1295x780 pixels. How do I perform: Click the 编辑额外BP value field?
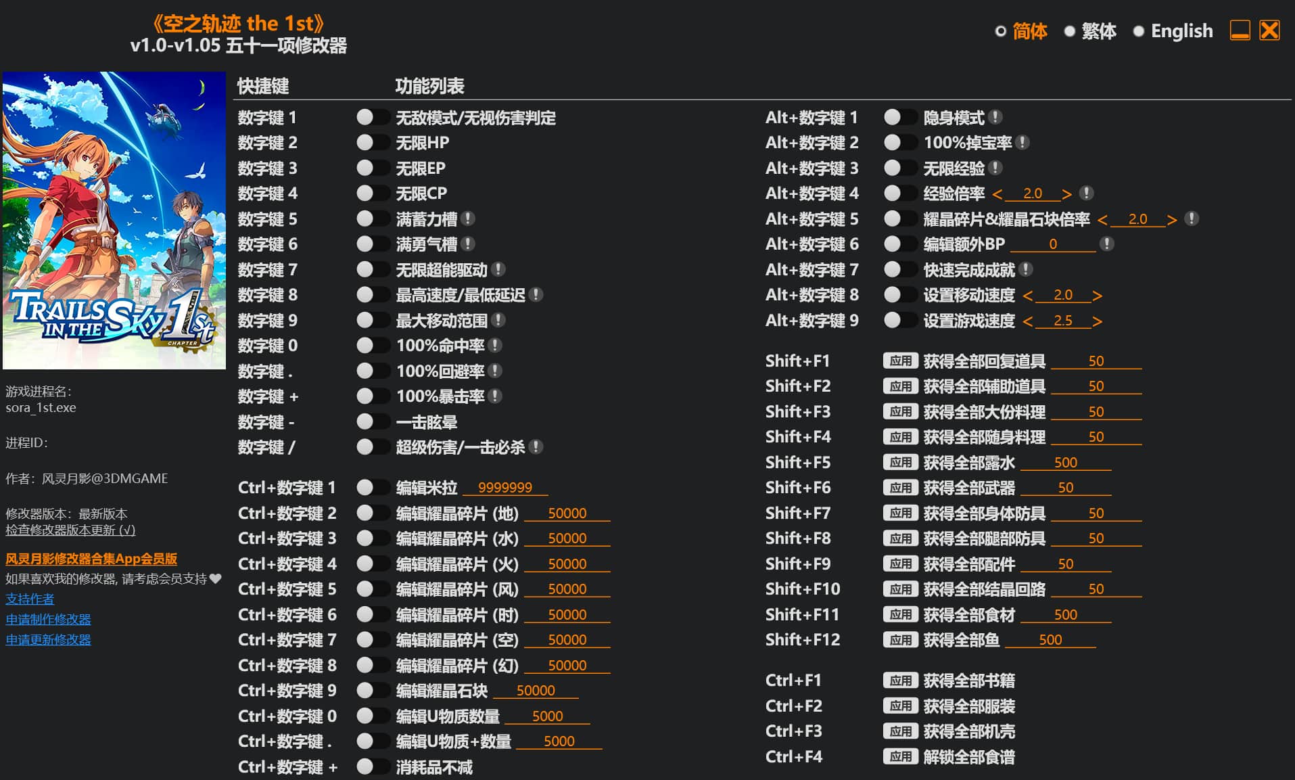click(x=1053, y=244)
